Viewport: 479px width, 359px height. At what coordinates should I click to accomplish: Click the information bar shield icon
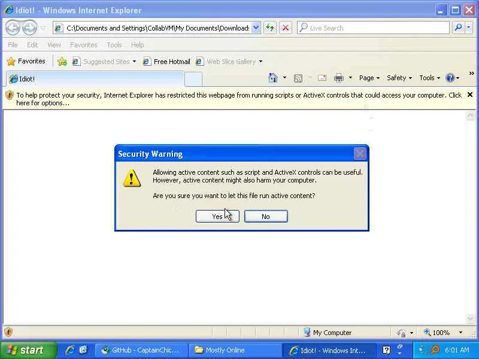point(10,95)
